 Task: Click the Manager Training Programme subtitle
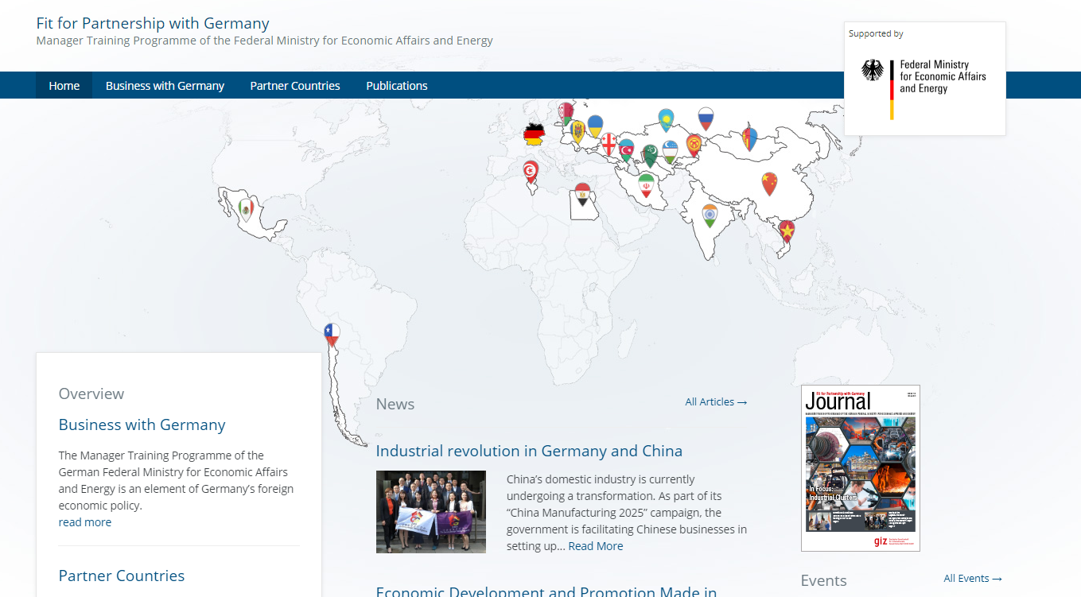(x=265, y=41)
